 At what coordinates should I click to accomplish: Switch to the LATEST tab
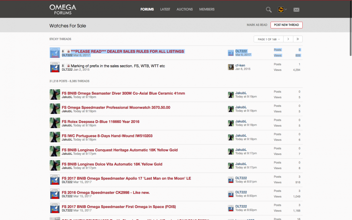(165, 9)
